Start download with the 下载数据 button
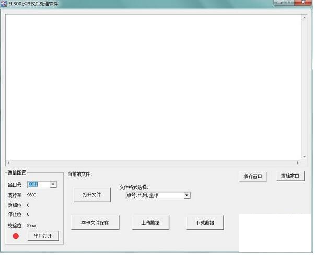Screen dimensions: 315x255 (x=205, y=223)
